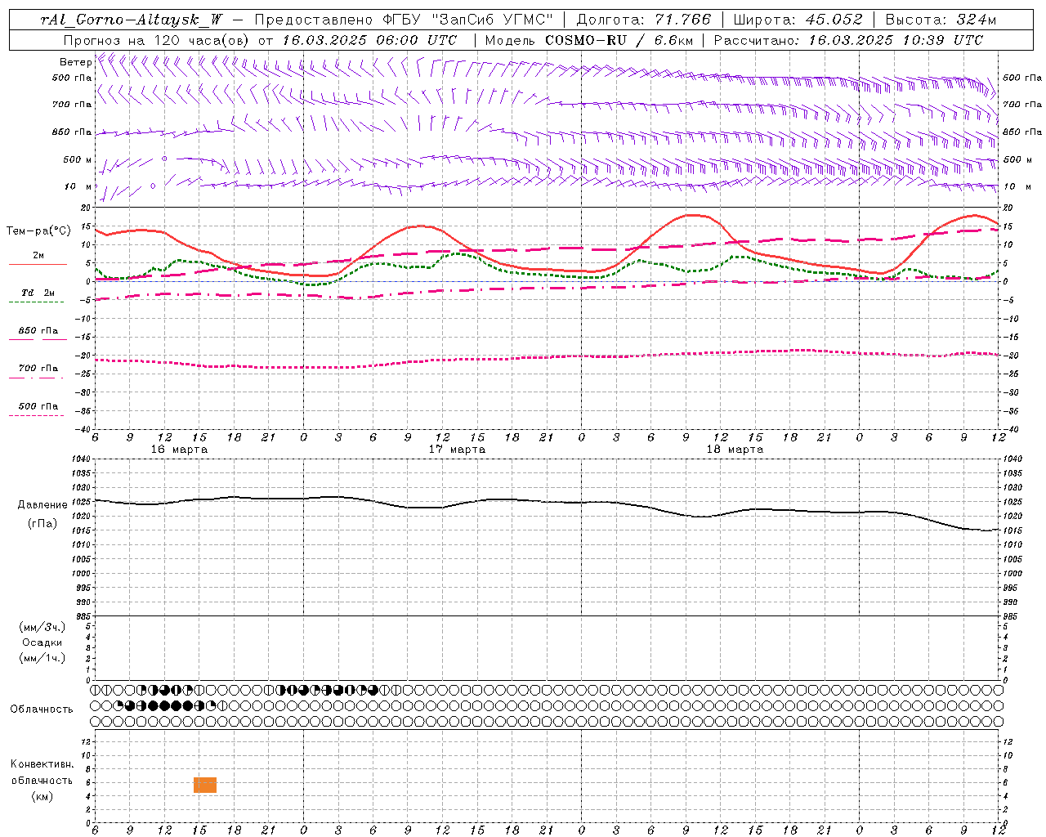The width and height of the screenshot is (1046, 837).
Task: Click the Конвективн. panel label
Action: click(x=42, y=764)
